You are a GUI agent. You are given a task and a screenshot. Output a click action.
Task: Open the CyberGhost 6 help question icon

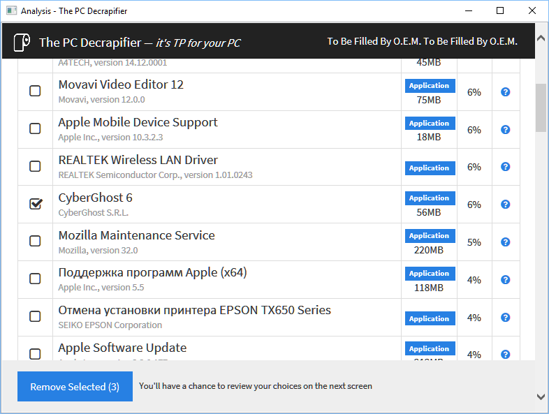pos(506,205)
